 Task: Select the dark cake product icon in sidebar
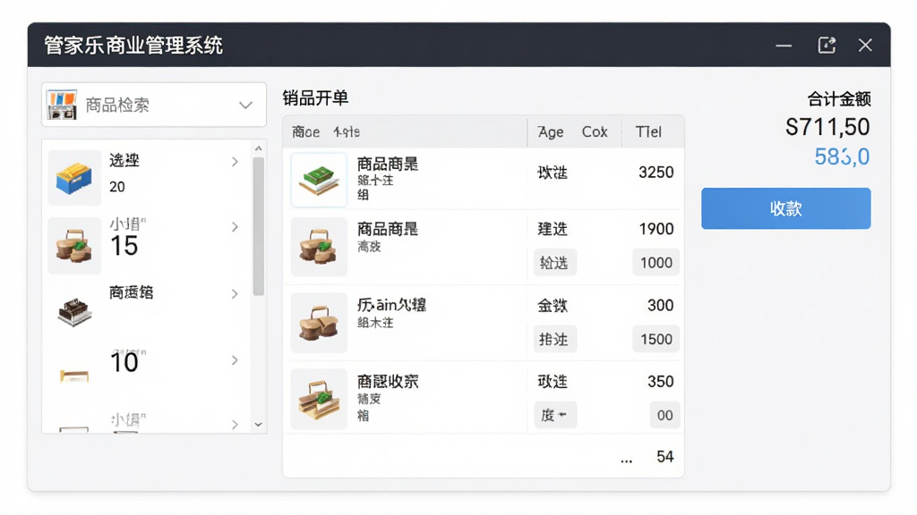pos(74,311)
